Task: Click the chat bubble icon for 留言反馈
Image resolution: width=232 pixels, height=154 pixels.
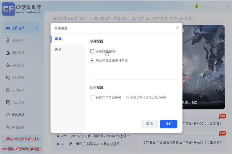Action: coord(8,115)
